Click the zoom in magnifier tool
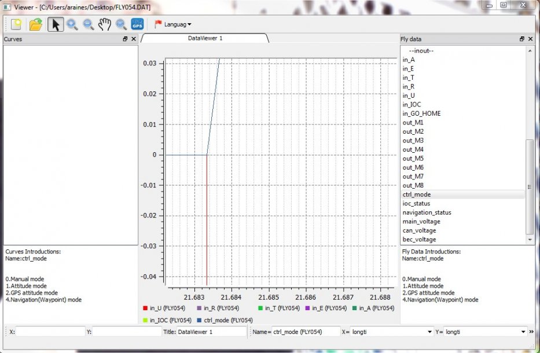Screen dimensions: 540x353 pyautogui.click(x=72, y=24)
